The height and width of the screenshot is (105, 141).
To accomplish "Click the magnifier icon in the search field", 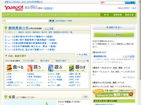I will 5,21.
